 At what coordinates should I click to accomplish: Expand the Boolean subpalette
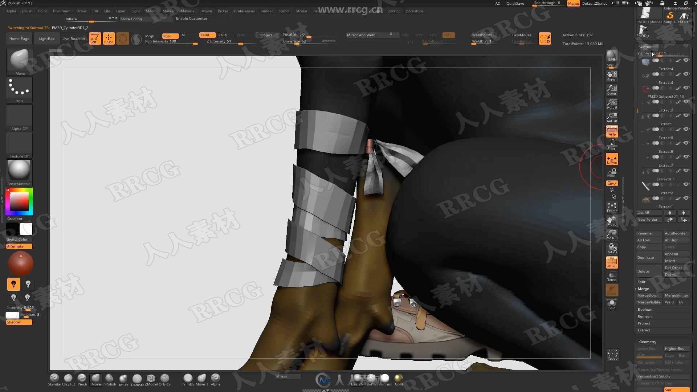[x=645, y=310]
